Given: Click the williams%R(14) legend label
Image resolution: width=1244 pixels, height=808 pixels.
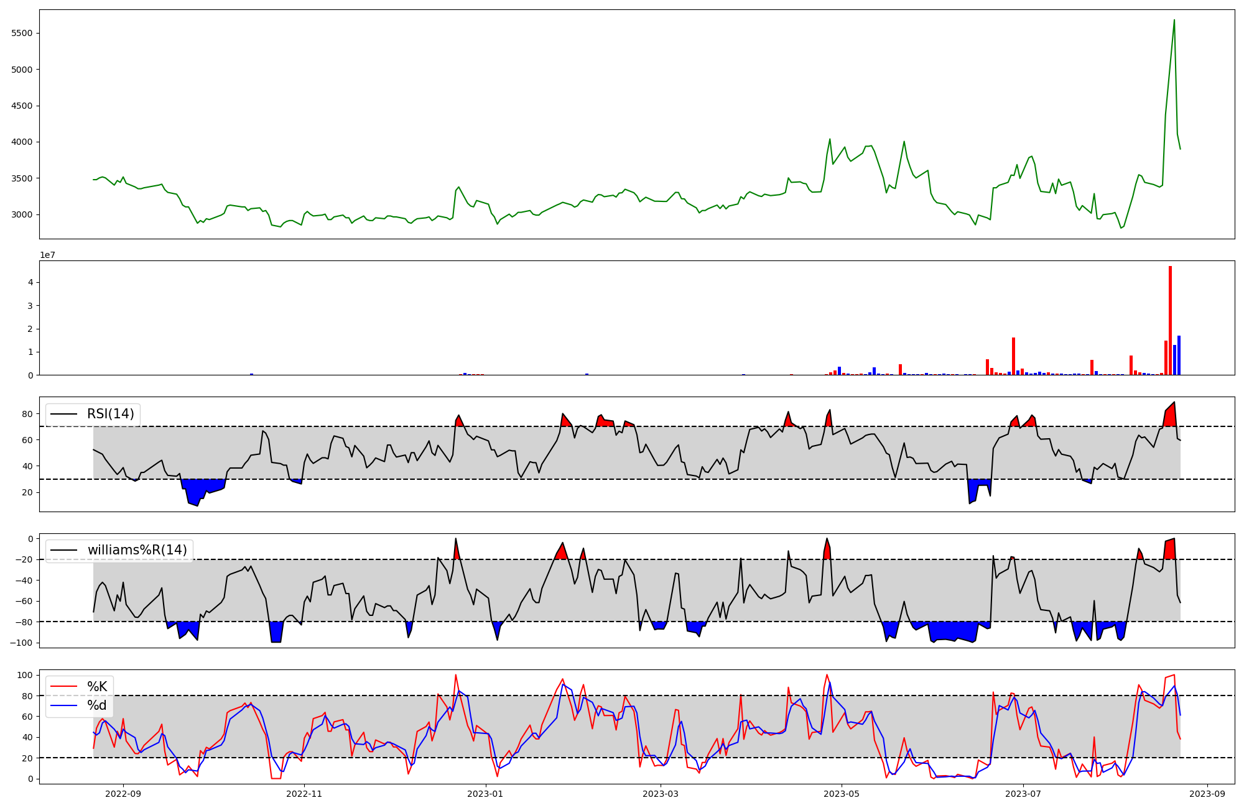Looking at the screenshot, I should [137, 550].
